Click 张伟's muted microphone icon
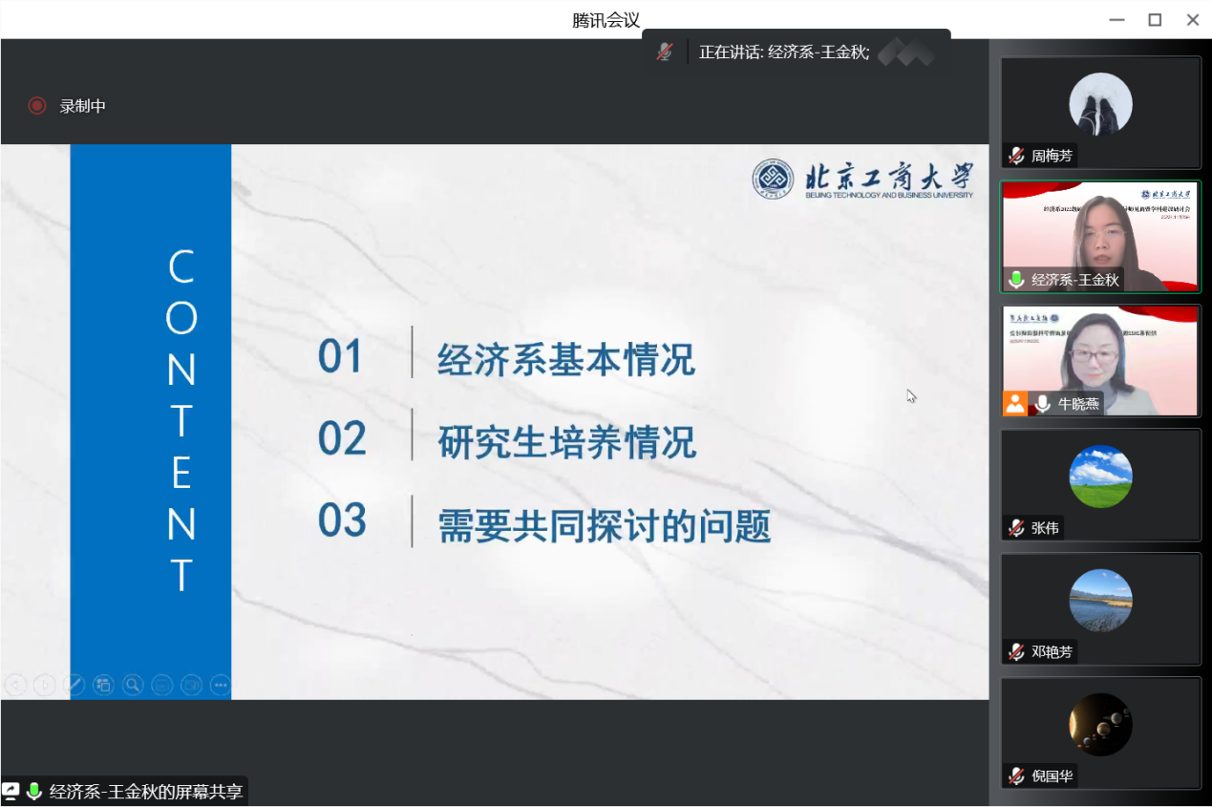The width and height of the screenshot is (1212, 807). [1016, 528]
